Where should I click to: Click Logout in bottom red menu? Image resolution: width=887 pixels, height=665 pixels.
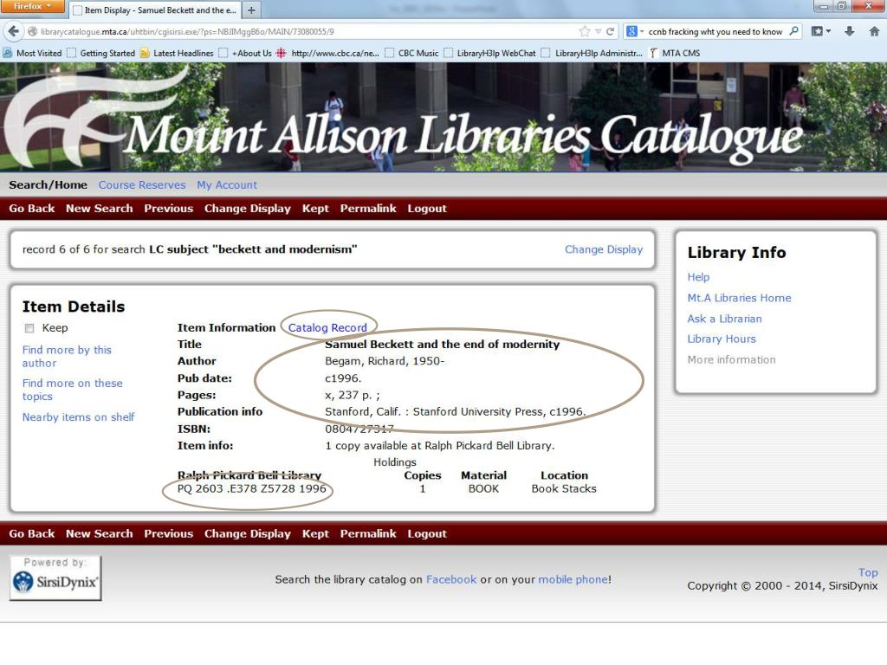pyautogui.click(x=427, y=533)
